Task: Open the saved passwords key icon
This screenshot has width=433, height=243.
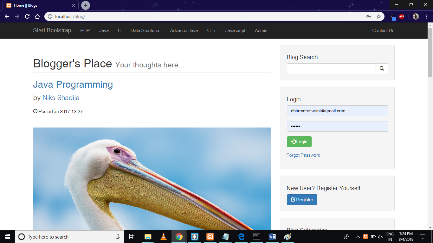Action: click(369, 16)
